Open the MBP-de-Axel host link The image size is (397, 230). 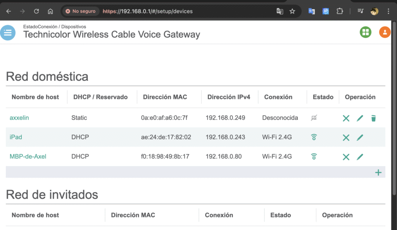[x=28, y=156]
